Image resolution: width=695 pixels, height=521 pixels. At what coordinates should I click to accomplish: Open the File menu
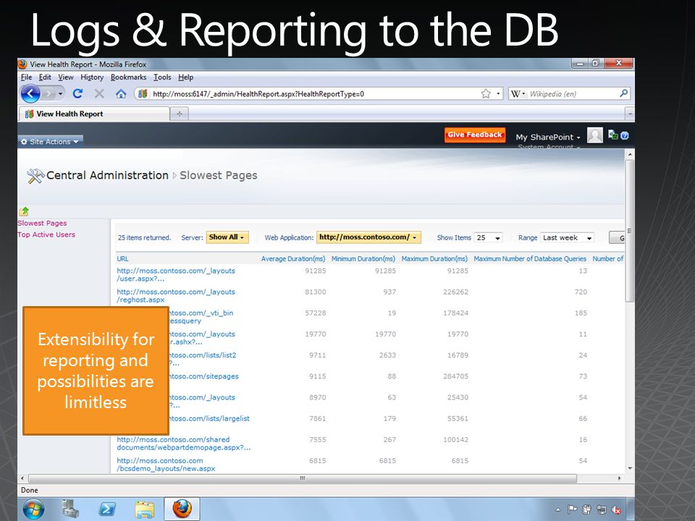pos(26,77)
